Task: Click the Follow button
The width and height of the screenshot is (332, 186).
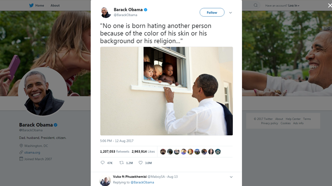Action: 212,12
